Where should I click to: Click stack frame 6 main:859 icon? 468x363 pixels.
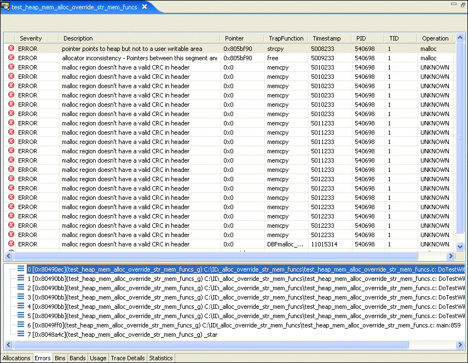coord(21,325)
